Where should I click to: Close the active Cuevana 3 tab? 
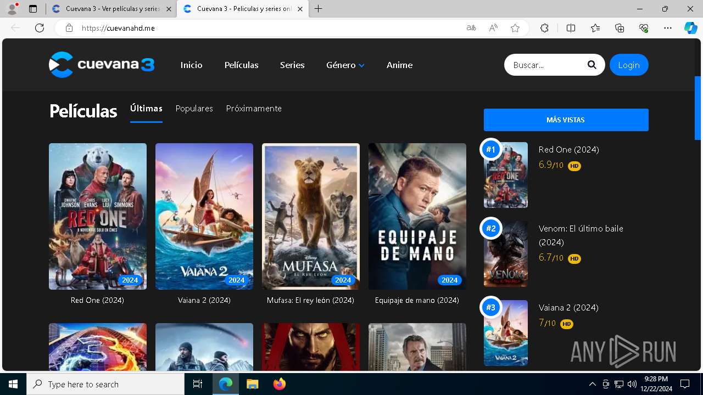click(300, 9)
